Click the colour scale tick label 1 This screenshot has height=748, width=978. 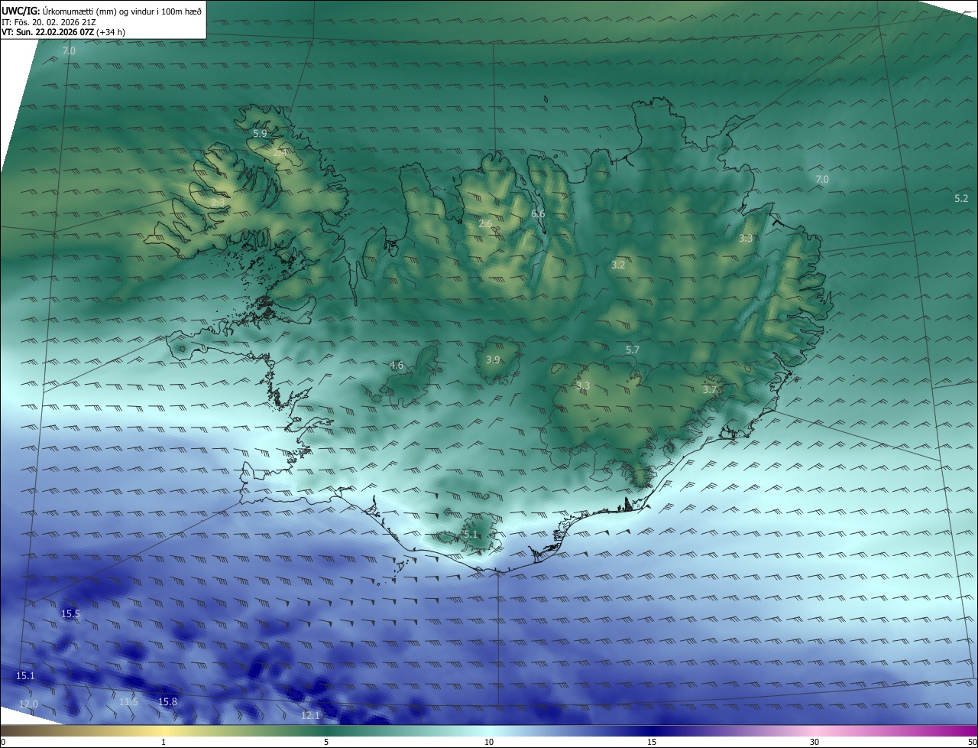point(164,743)
